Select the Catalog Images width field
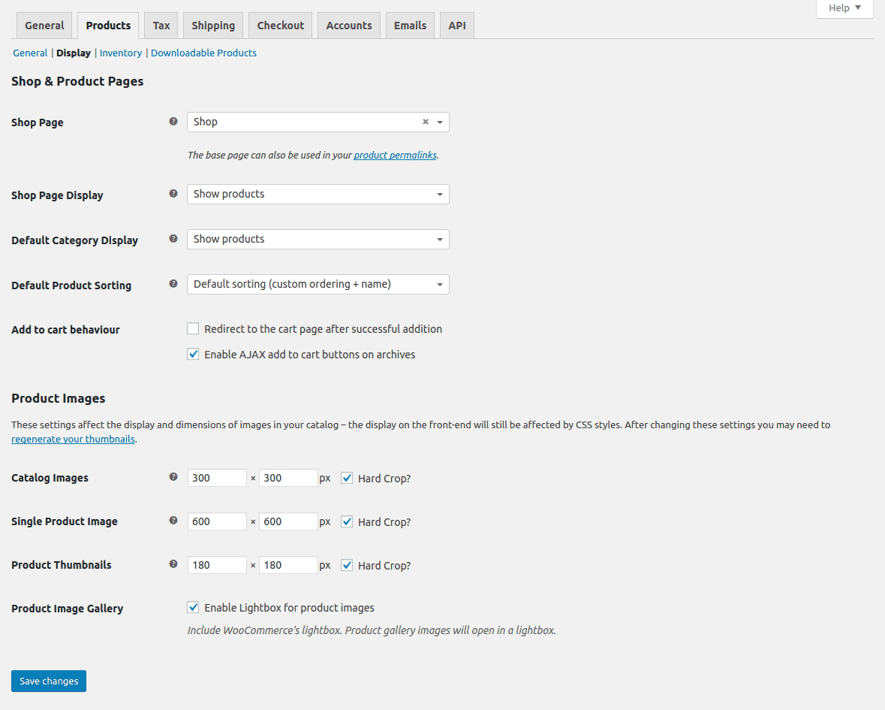The height and width of the screenshot is (710, 885). click(216, 477)
